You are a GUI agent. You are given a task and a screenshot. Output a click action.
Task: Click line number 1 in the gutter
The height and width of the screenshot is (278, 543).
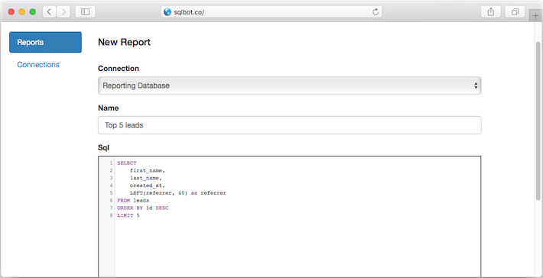click(x=111, y=163)
